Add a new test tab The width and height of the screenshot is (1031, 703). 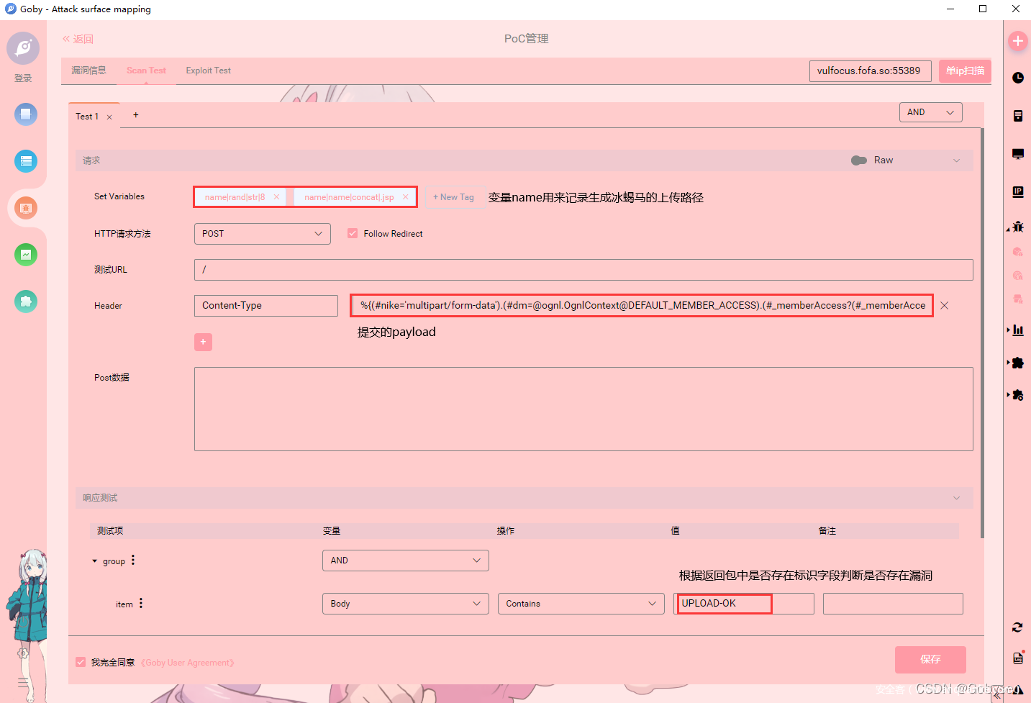click(x=135, y=115)
